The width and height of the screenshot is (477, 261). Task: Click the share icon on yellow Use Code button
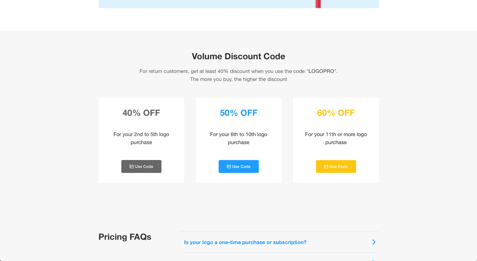coord(326,167)
